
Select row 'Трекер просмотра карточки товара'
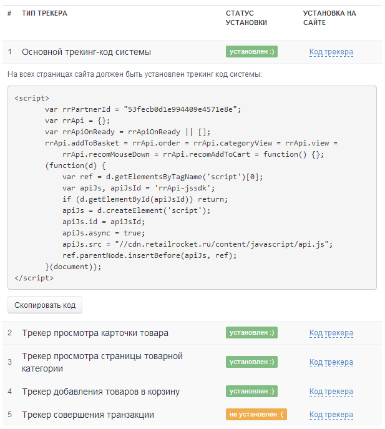[192, 333]
